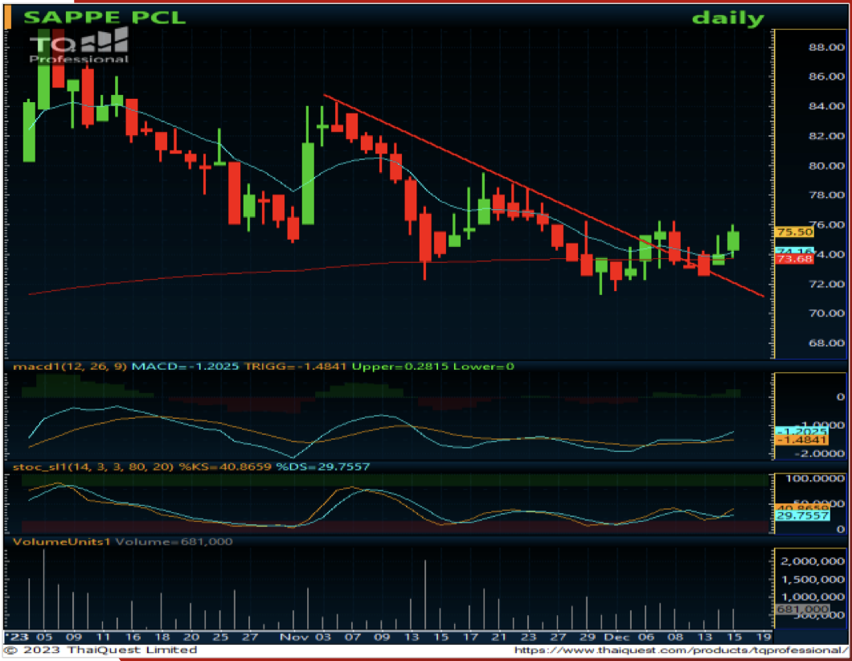Click the 05 date label on the axis

tap(44, 637)
